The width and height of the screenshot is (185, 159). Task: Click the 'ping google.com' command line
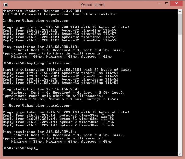pyautogui.click(x=36, y=21)
